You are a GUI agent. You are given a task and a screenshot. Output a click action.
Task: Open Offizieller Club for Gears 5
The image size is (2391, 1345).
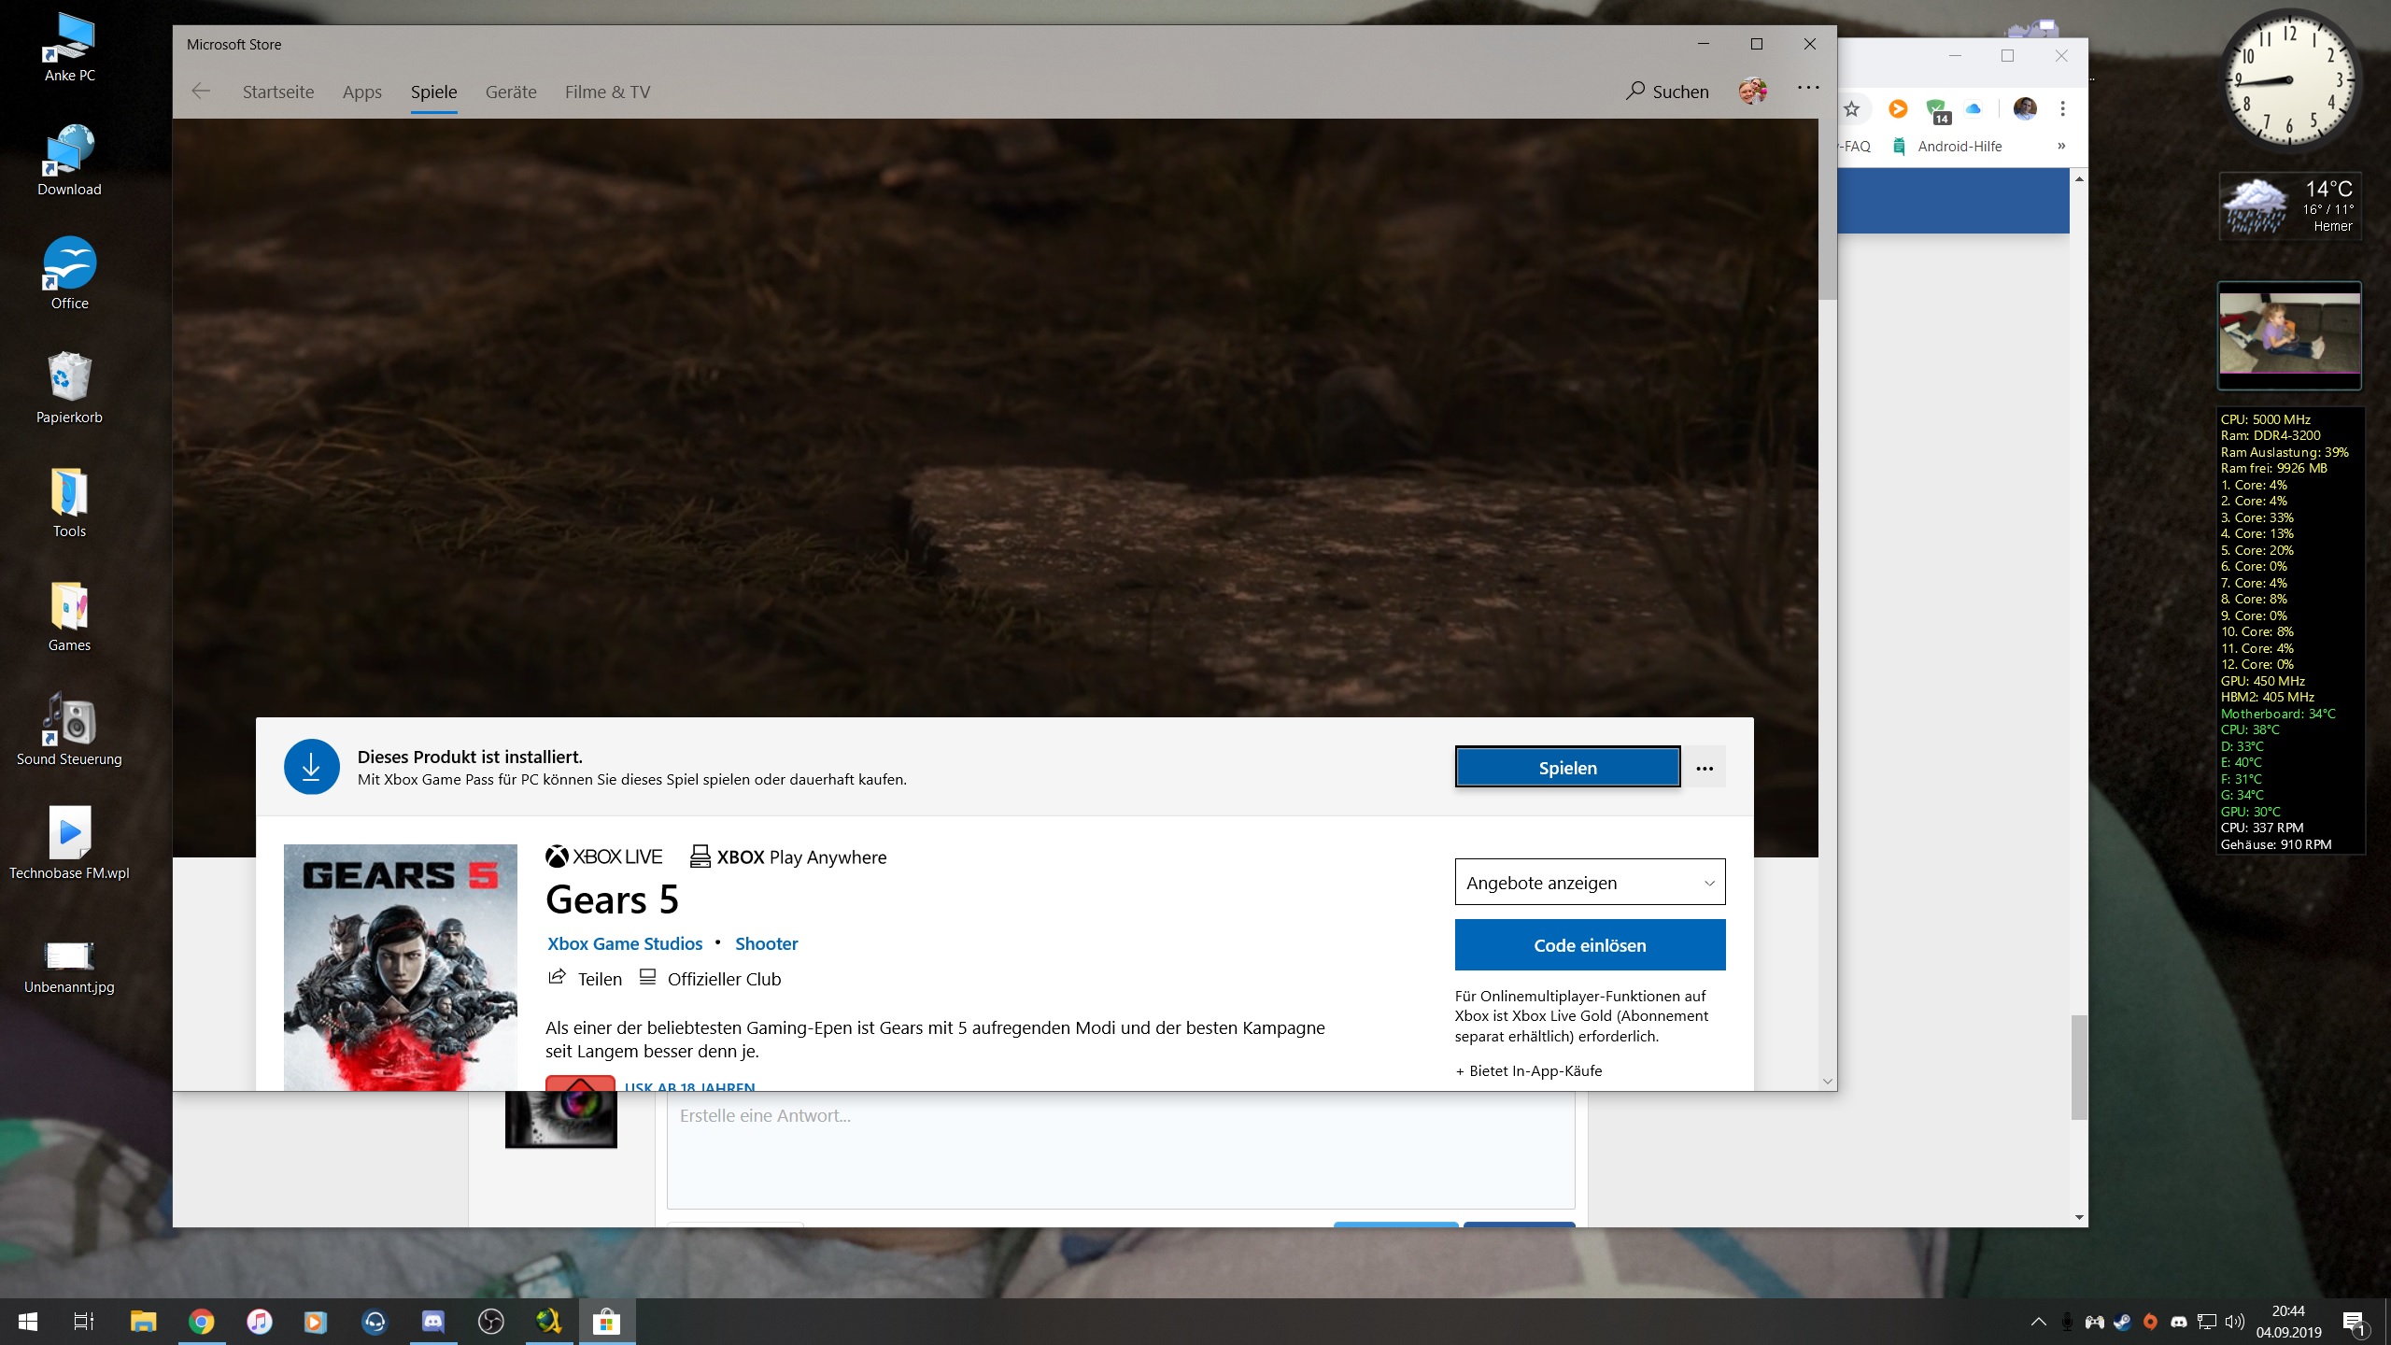[x=723, y=979]
